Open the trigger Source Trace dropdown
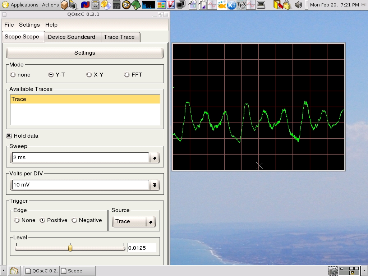This screenshot has width=368, height=276. point(134,221)
